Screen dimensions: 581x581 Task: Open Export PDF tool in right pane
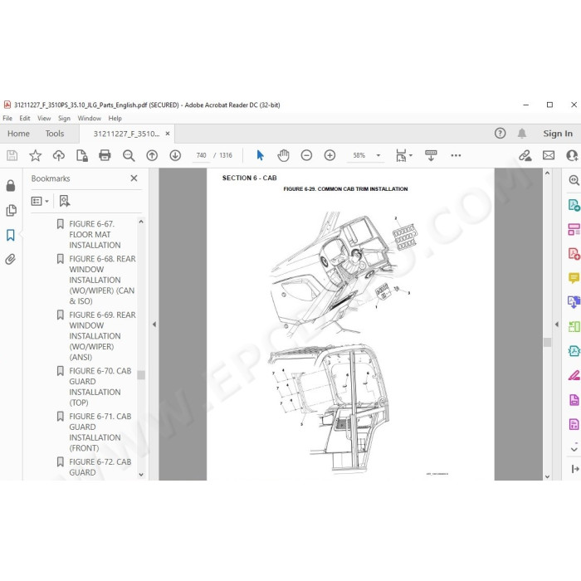coord(574,205)
